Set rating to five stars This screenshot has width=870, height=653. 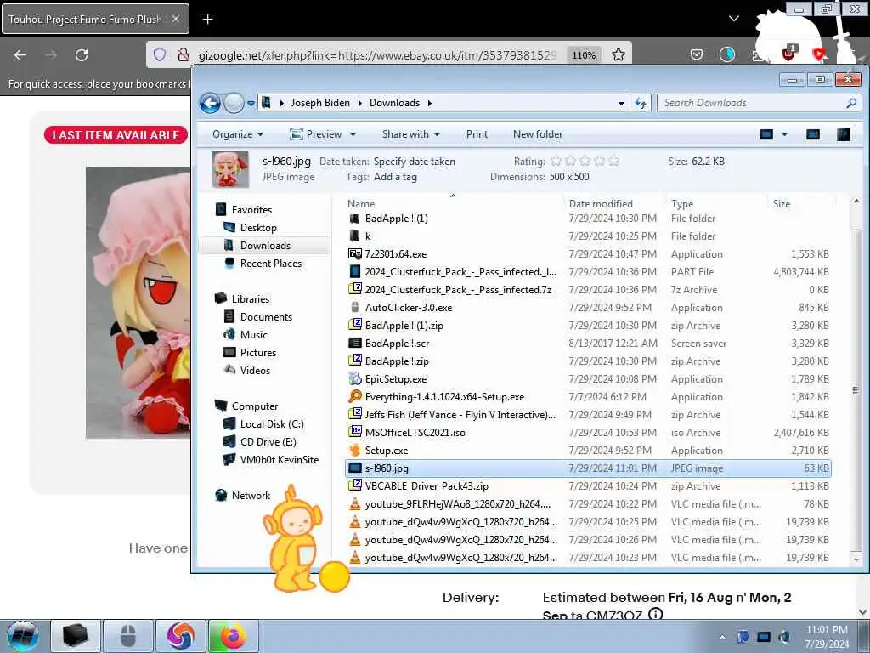click(613, 161)
